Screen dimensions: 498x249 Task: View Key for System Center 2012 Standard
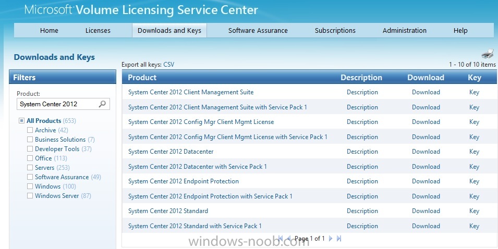[474, 211]
